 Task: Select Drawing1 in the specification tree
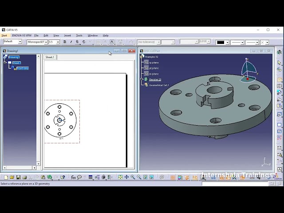pyautogui.click(x=14, y=57)
